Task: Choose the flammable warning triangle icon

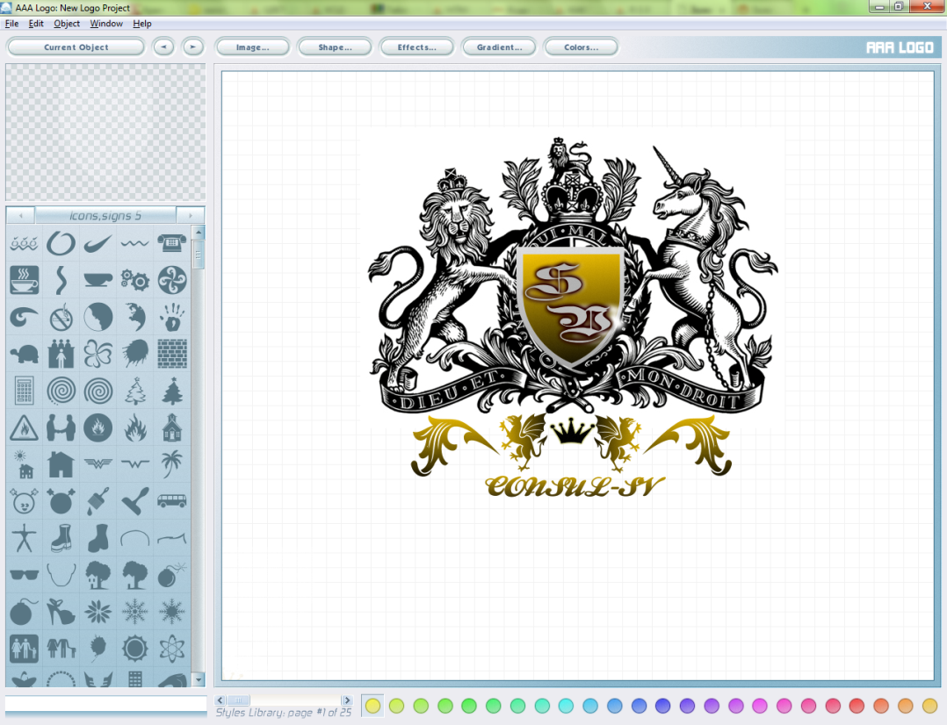Action: (x=25, y=428)
